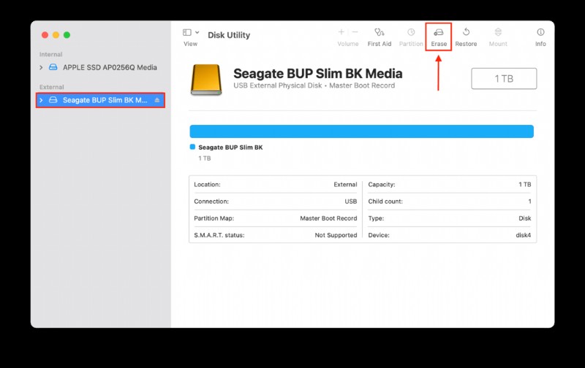Expand the APPLE SSD AP0256Q Media item
This screenshot has height=368, width=585.
(42, 68)
